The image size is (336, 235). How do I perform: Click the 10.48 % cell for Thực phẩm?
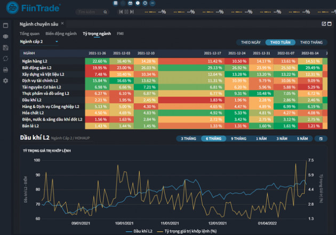261,94
